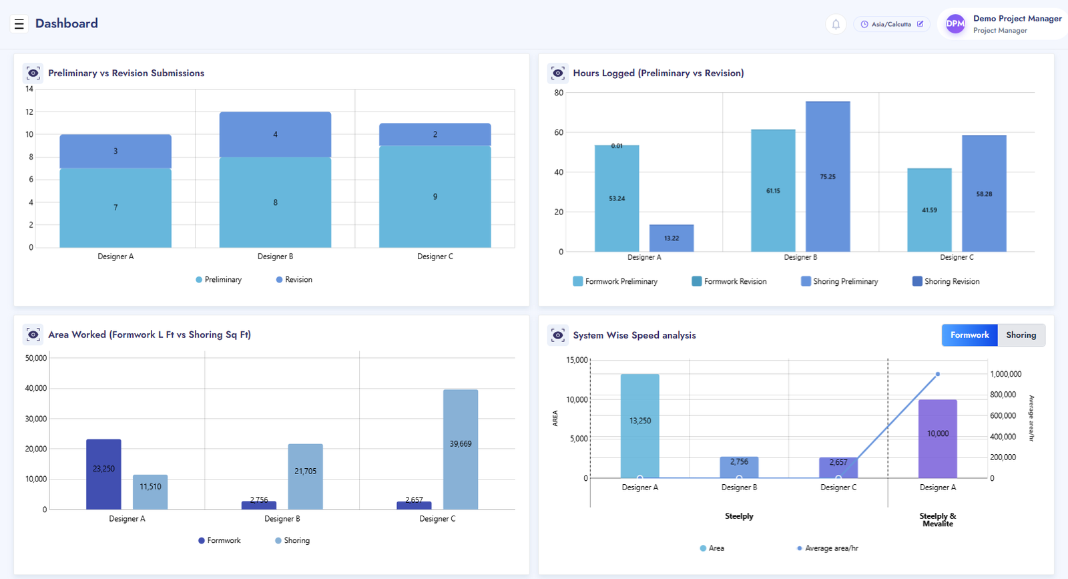This screenshot has height=579, width=1068.
Task: Toggle the Preliminary legend item
Action: click(218, 280)
